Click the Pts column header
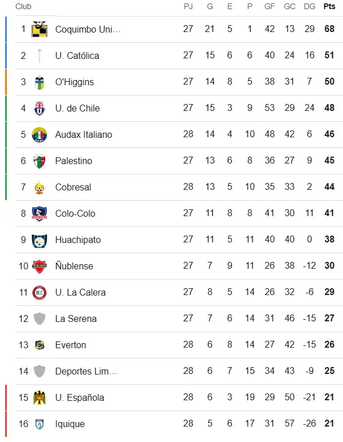This screenshot has width=343, height=442. click(x=329, y=6)
